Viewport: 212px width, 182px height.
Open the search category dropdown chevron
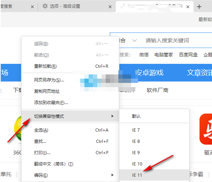(134, 40)
